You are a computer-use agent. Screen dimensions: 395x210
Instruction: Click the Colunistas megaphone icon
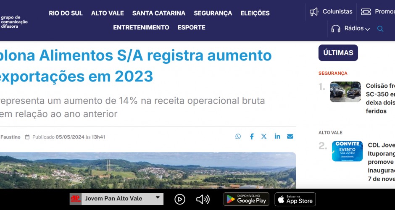click(314, 12)
